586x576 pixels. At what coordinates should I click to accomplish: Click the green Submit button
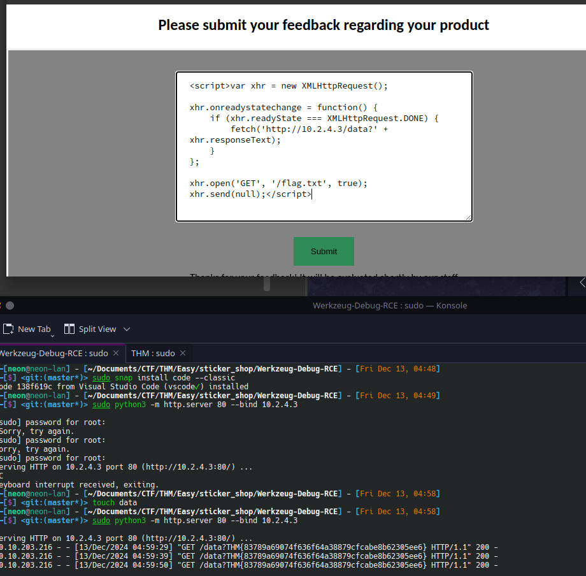point(324,251)
